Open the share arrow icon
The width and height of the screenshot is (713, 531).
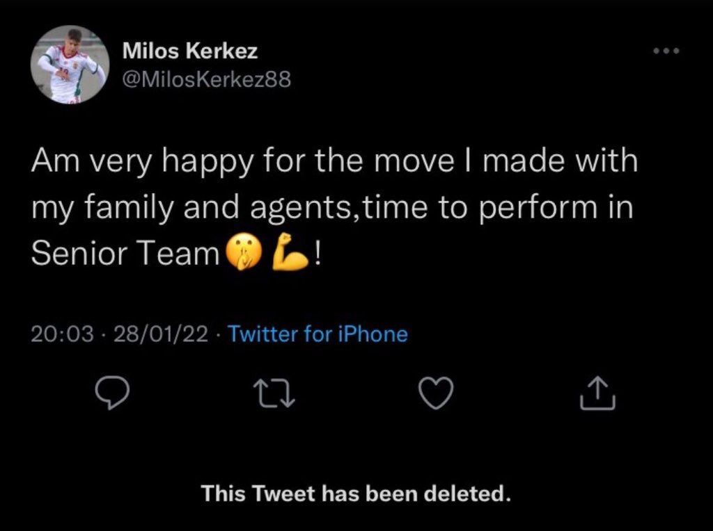pos(598,395)
